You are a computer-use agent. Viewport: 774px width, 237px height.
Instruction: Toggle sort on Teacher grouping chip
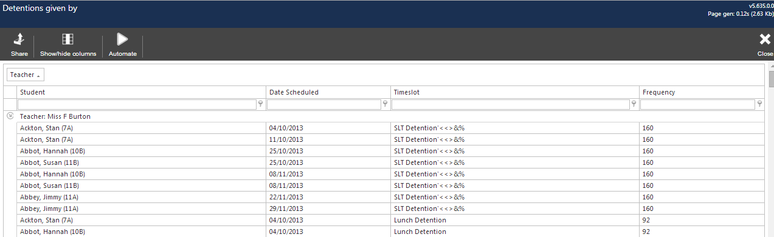pyautogui.click(x=26, y=75)
